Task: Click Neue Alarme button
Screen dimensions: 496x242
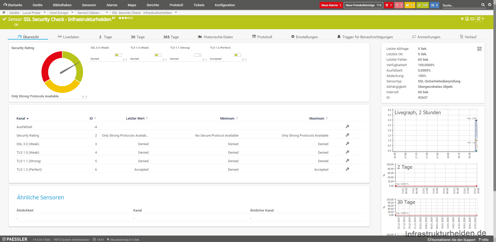Action: tap(331, 5)
